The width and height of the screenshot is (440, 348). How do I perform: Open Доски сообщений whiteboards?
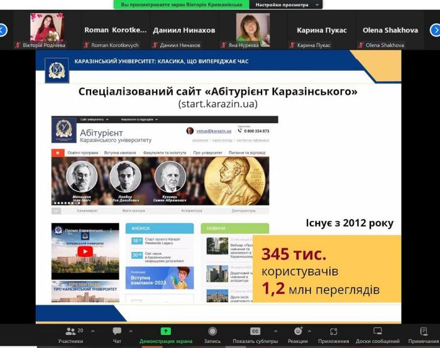377,335
